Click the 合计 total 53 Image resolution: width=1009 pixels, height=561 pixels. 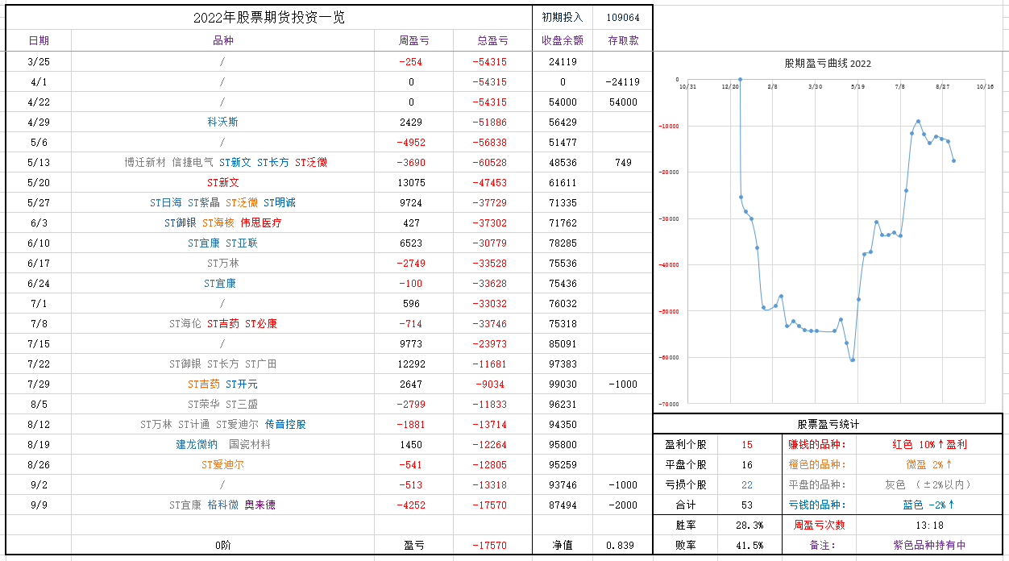747,505
